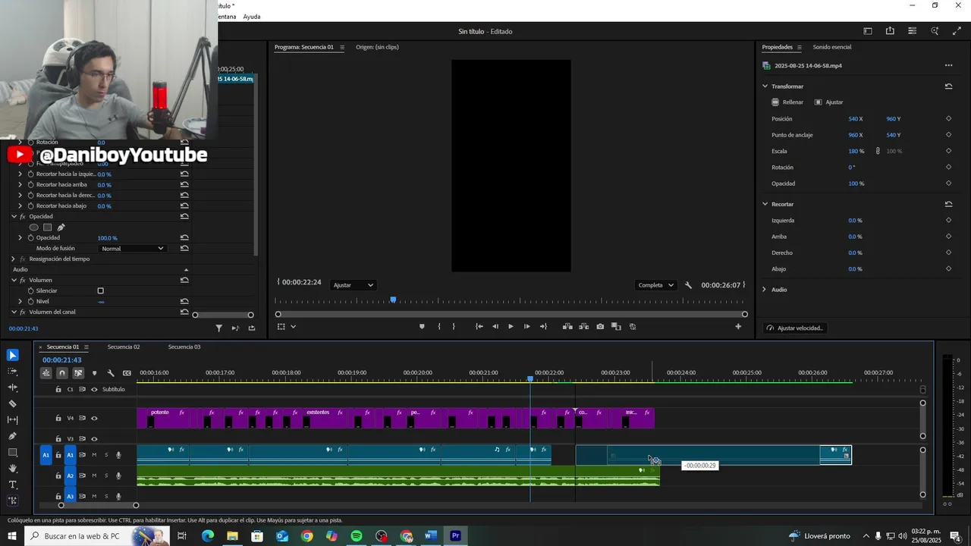971x546 pixels.
Task: Click the quick export share icon
Action: pyautogui.click(x=890, y=31)
